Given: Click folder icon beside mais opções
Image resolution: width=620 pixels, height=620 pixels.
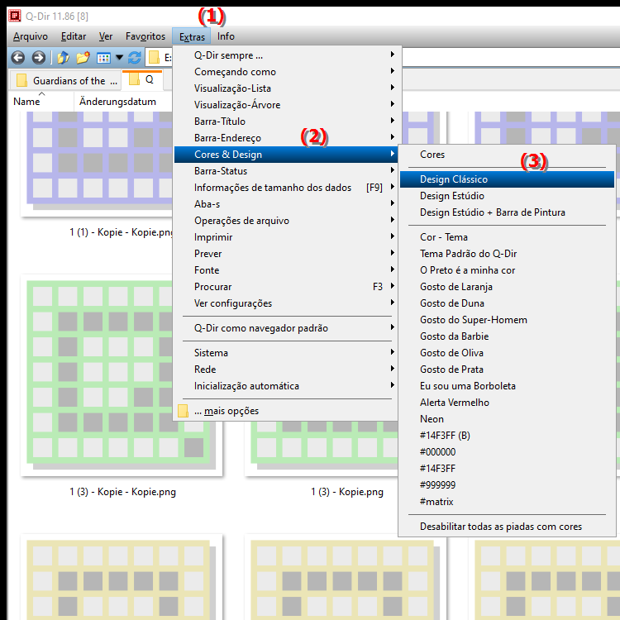Looking at the screenshot, I should pyautogui.click(x=183, y=411).
